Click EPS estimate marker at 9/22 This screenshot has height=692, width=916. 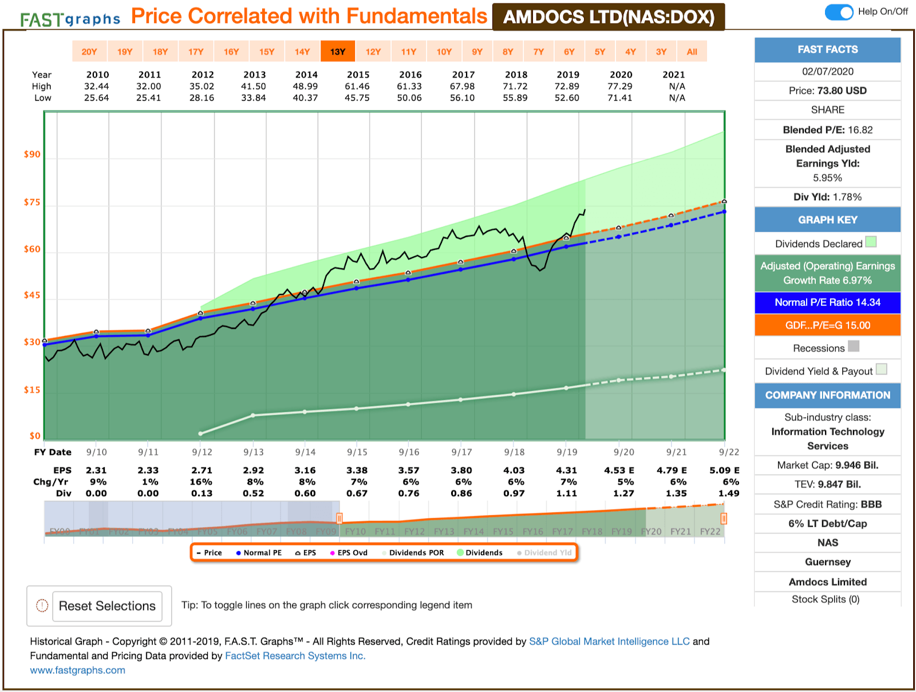point(724,201)
